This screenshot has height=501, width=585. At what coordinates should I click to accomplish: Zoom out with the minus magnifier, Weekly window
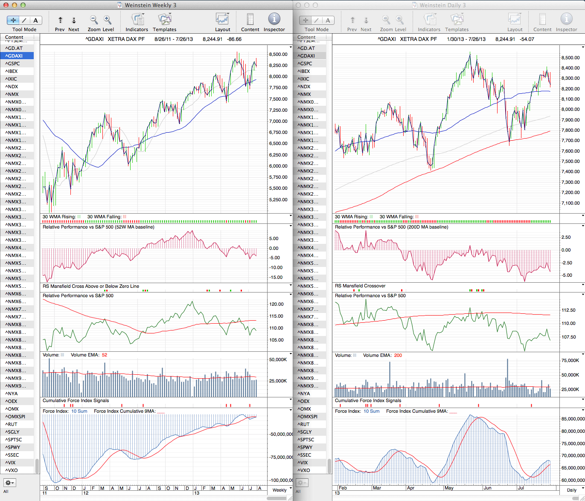coord(94,20)
